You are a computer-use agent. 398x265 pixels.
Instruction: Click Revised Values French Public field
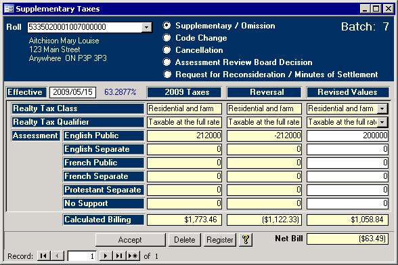coord(347,163)
